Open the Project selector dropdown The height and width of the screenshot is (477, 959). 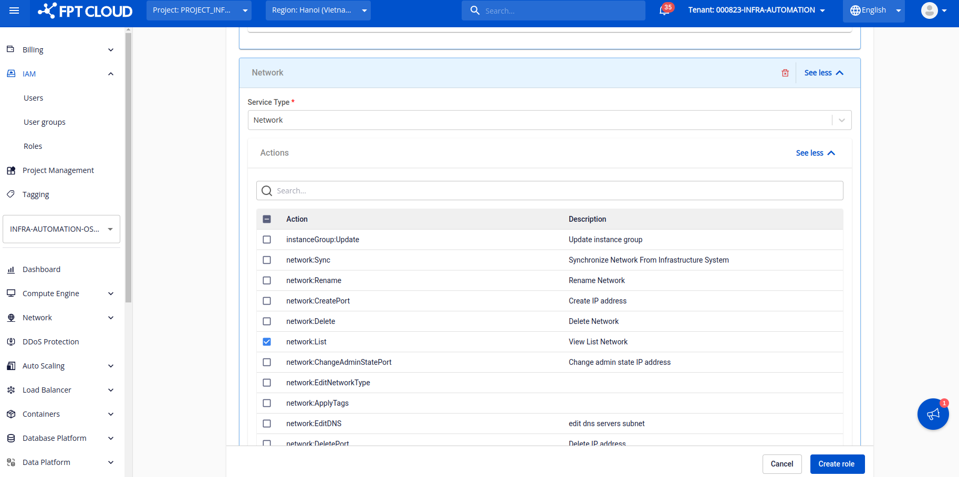click(199, 10)
